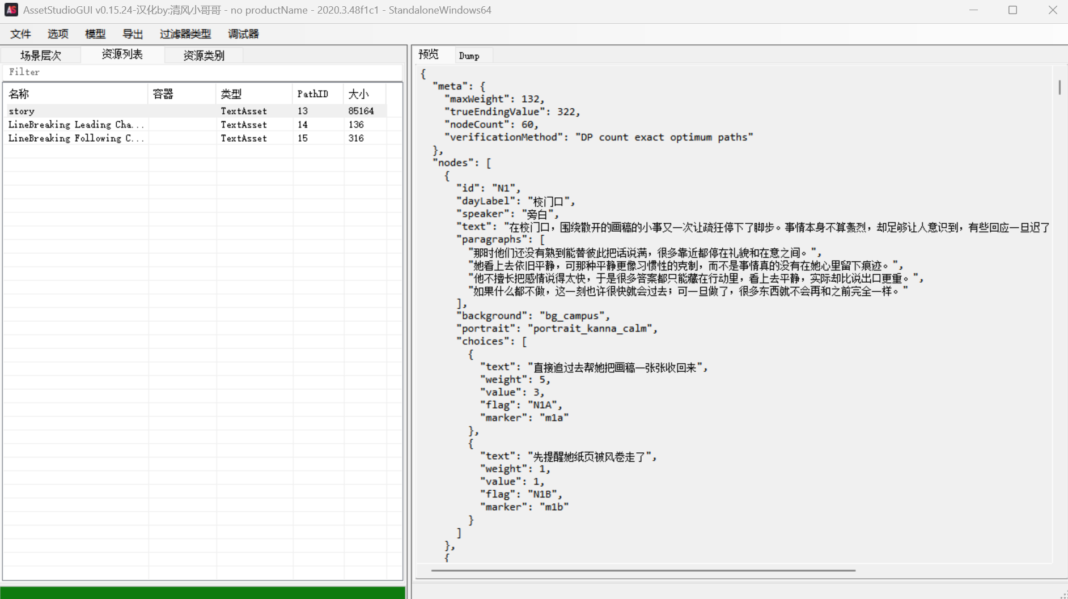Click the "background": "bg_campus" line
Viewport: 1068px width, 599px height.
tap(533, 316)
